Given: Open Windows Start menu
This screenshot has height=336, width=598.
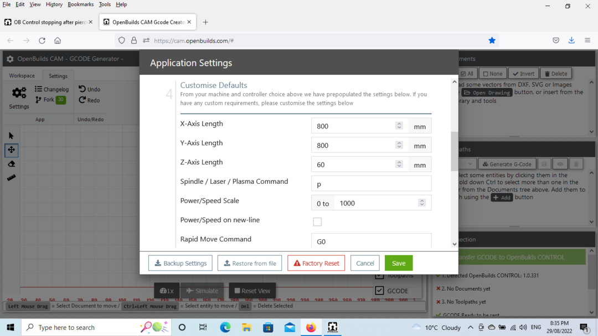Looking at the screenshot, I should tap(11, 327).
